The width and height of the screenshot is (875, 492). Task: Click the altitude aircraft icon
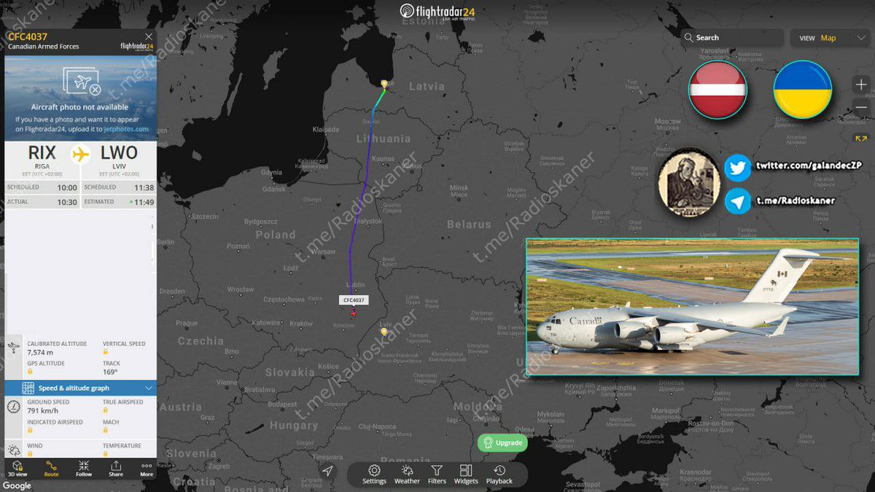tap(14, 348)
